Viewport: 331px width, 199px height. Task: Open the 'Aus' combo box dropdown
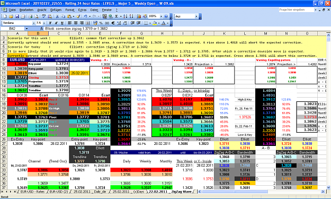click(196, 16)
